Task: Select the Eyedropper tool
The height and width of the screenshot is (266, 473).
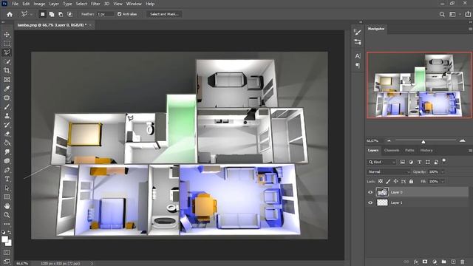Action: click(7, 89)
